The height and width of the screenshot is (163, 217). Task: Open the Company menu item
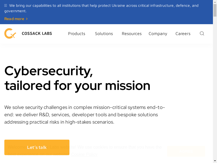point(158,34)
